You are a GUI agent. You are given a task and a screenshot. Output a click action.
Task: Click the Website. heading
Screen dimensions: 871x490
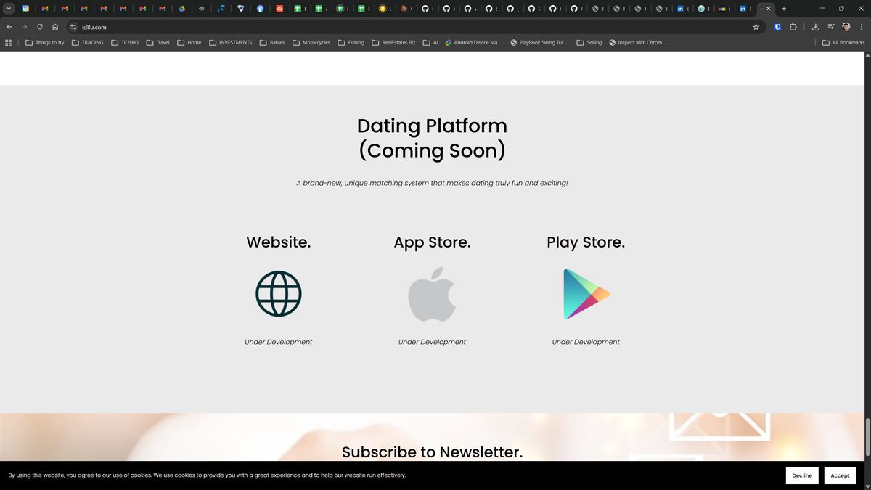point(279,242)
